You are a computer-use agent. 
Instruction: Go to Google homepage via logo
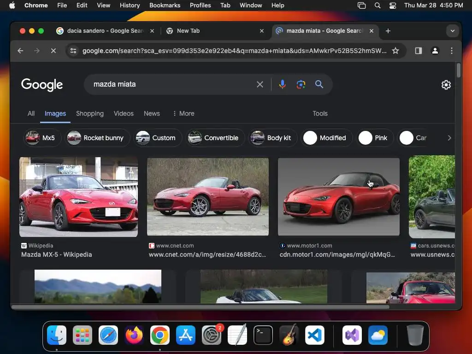[x=42, y=85]
